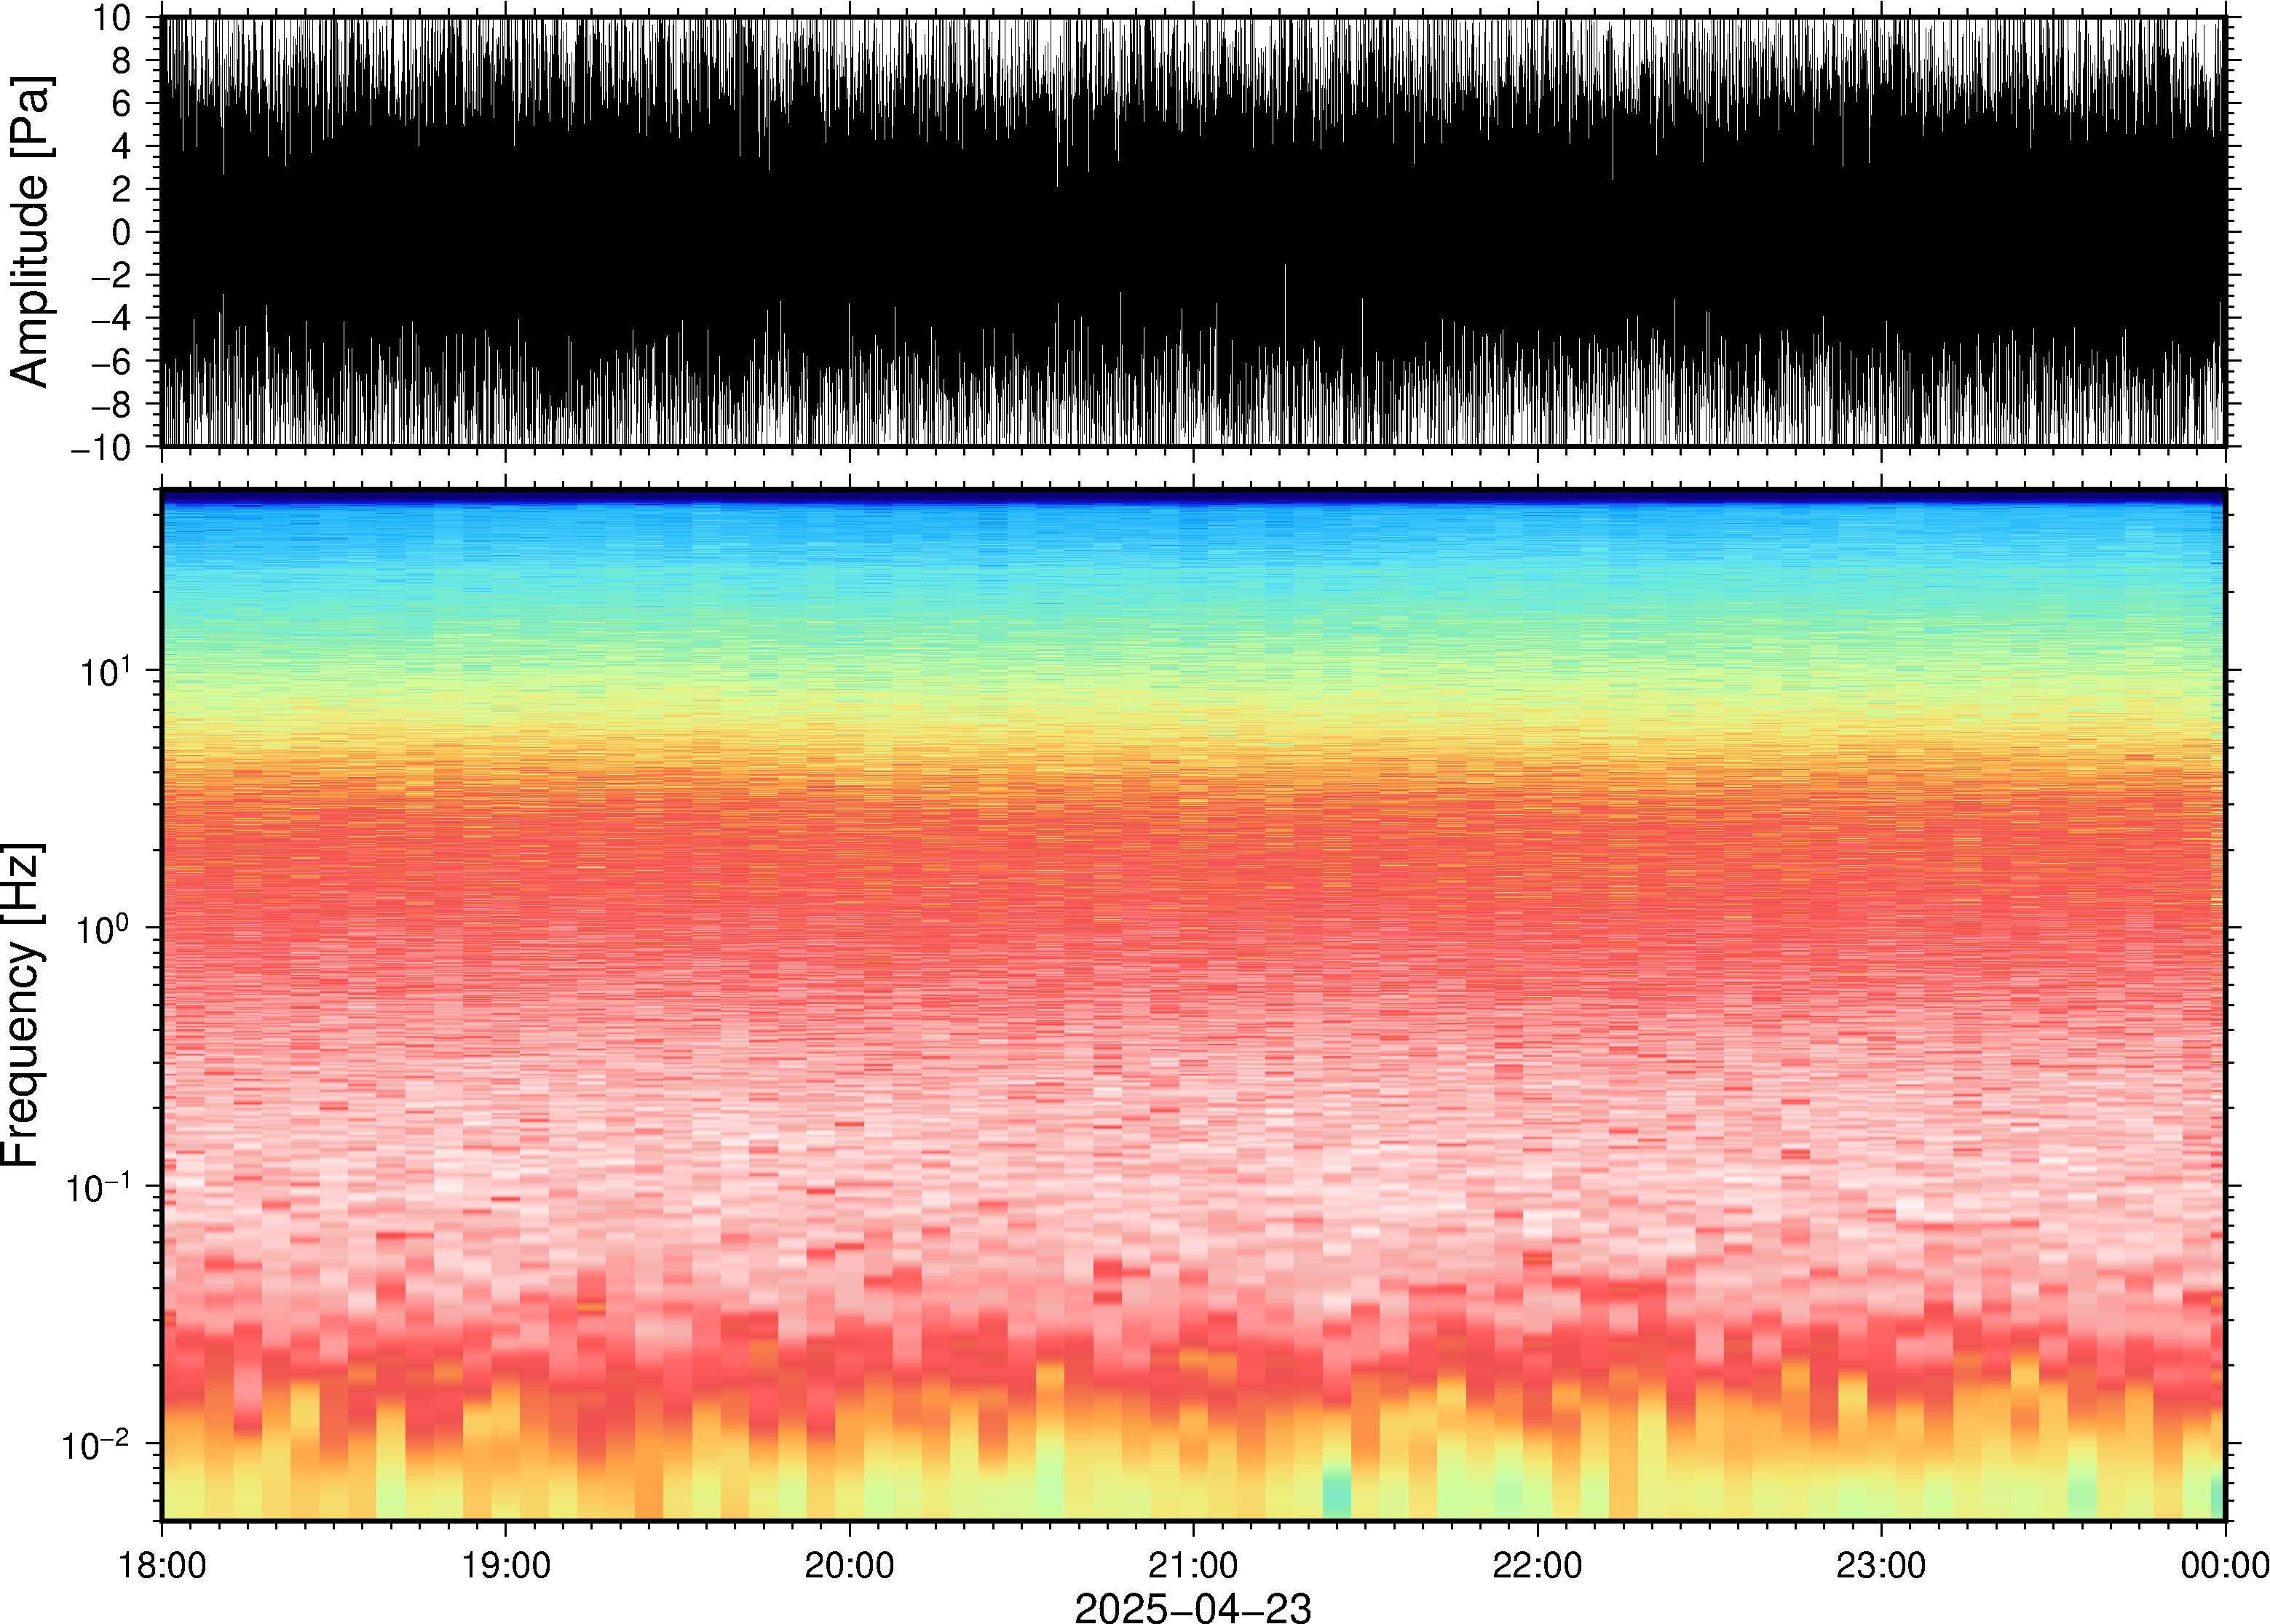Click the 10^-1 frequency tick label

pyautogui.click(x=97, y=1185)
